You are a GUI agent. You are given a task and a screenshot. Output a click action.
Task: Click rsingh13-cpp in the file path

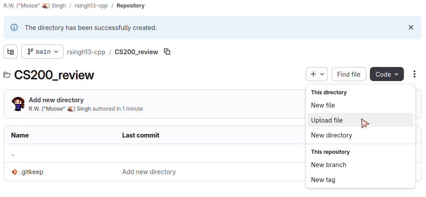86,52
